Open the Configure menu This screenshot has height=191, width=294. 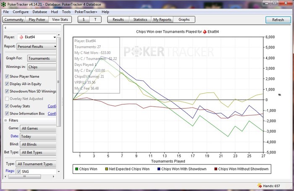(21, 12)
